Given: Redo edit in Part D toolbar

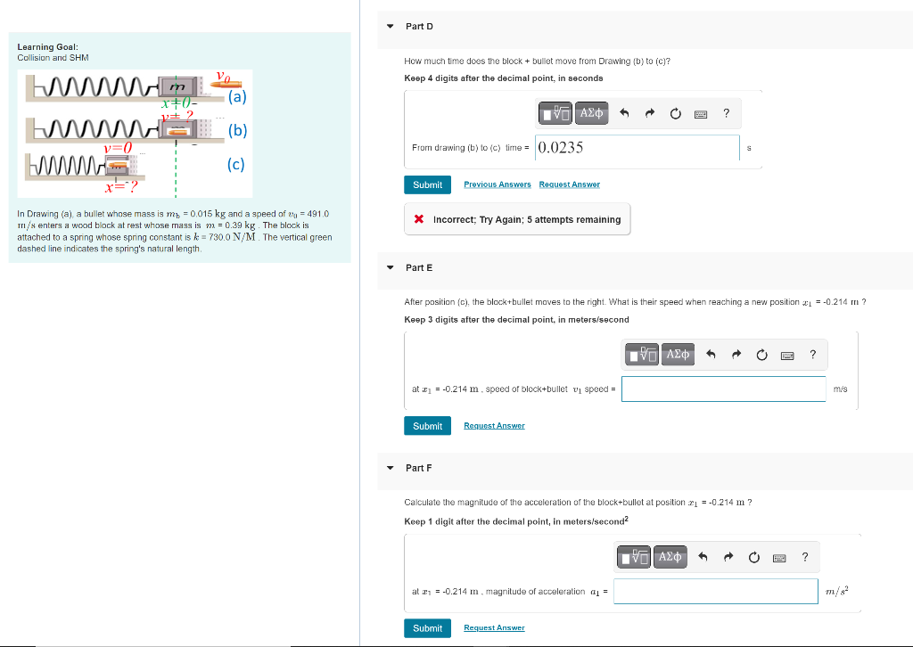Looking at the screenshot, I should [x=650, y=113].
